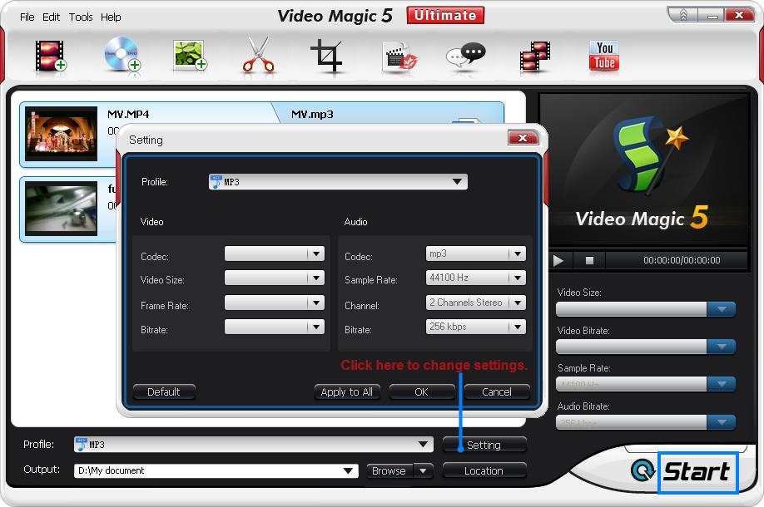
Task: Open the Audio Codec mp3 dropdown
Action: click(518, 253)
